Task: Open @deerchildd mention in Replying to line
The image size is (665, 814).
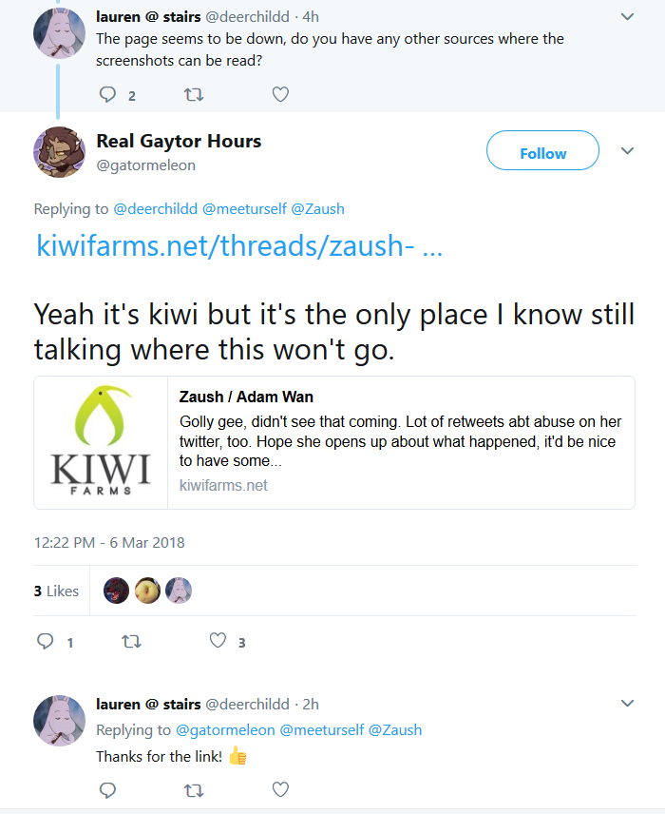Action: point(155,208)
